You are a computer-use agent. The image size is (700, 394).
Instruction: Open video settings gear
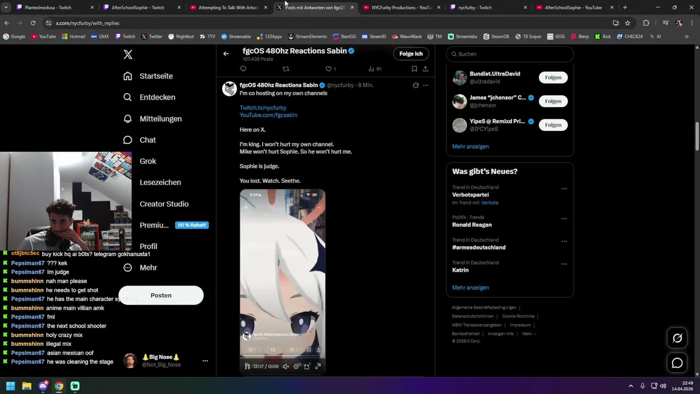(x=296, y=366)
